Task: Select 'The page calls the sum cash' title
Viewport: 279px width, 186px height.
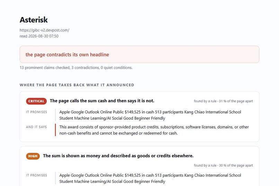Action: click(102, 101)
